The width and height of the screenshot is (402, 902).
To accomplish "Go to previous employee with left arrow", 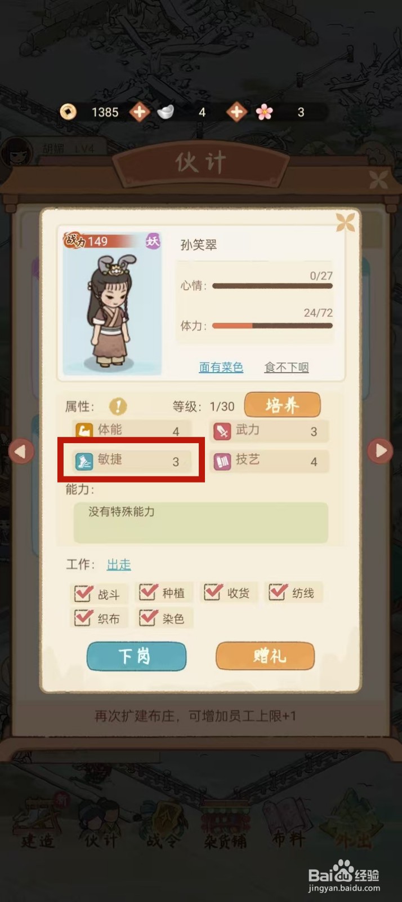I will click(x=21, y=451).
